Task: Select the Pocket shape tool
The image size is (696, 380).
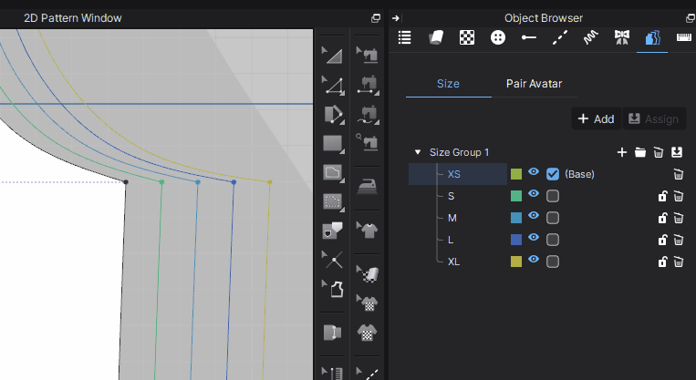Action: click(x=332, y=231)
